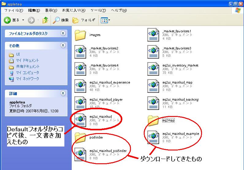Open the お気に入り(A) menu
This screenshot has width=244, height=170.
pos(73,10)
